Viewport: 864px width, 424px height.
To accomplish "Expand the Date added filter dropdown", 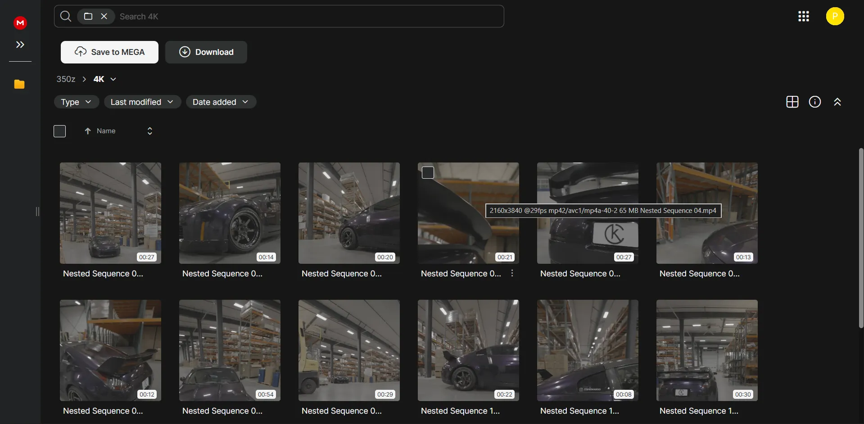I will tap(221, 102).
